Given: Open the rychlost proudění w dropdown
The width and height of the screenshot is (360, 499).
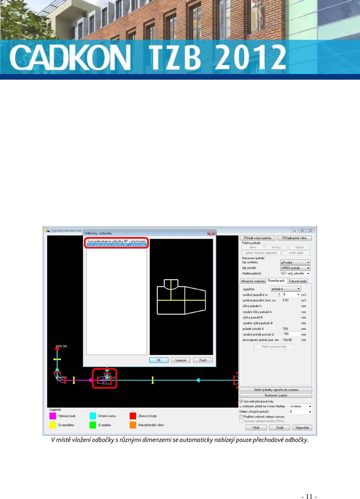Looking at the screenshot, I should pos(291,295).
